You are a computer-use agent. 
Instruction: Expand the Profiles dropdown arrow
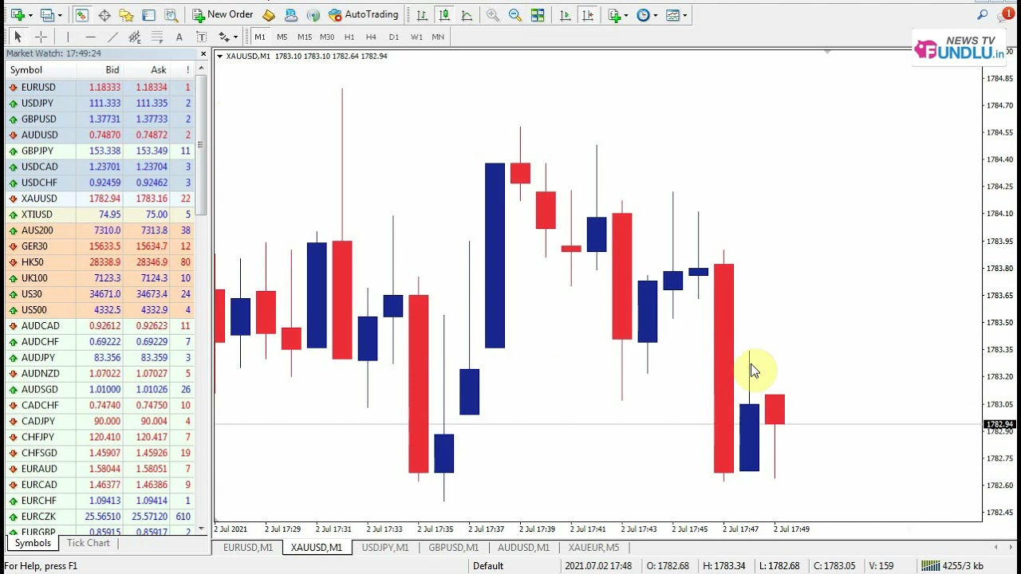coord(60,14)
